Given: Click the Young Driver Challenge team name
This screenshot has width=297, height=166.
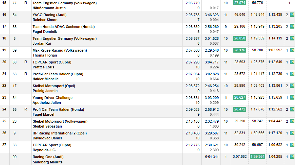Looking at the screenshot, I should click(x=52, y=98).
